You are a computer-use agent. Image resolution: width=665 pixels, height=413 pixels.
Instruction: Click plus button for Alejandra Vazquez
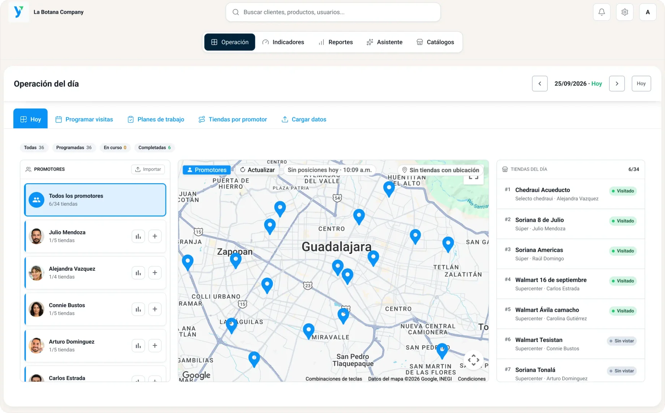[155, 273]
